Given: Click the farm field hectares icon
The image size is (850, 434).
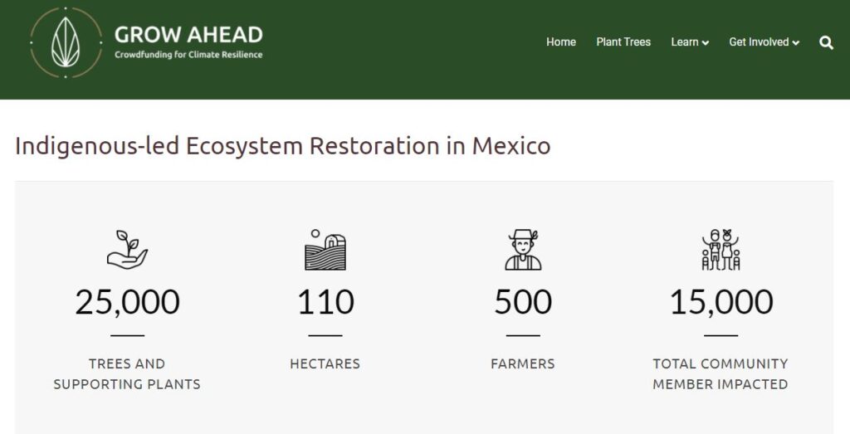Looking at the screenshot, I should (325, 249).
